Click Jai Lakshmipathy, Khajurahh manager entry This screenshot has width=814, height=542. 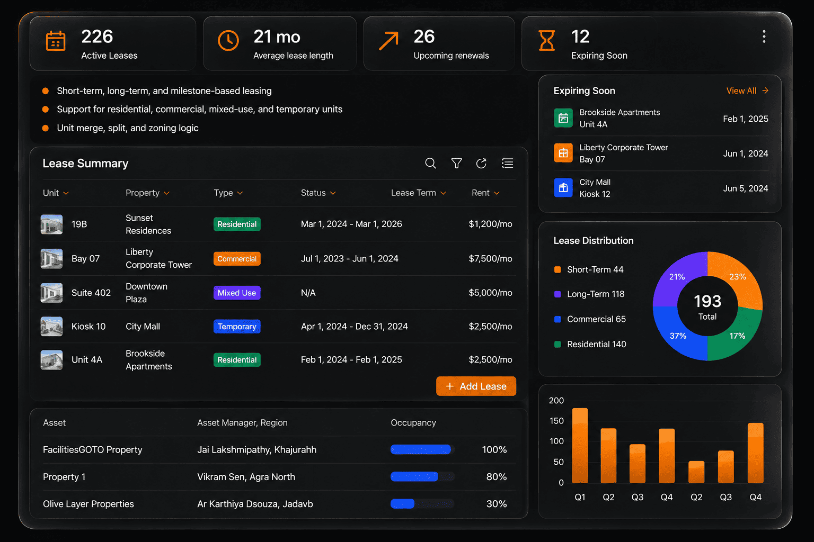pos(257,450)
